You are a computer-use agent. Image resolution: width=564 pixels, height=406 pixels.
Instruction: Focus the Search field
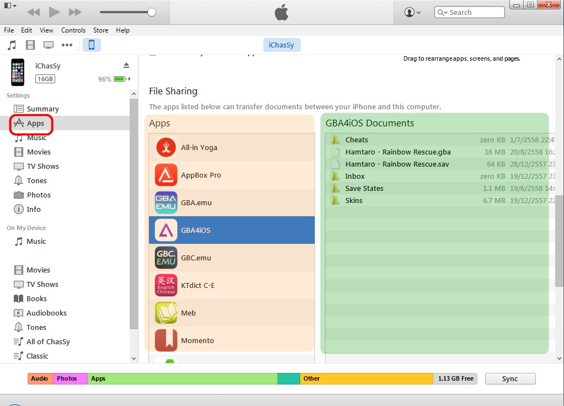pyautogui.click(x=470, y=12)
